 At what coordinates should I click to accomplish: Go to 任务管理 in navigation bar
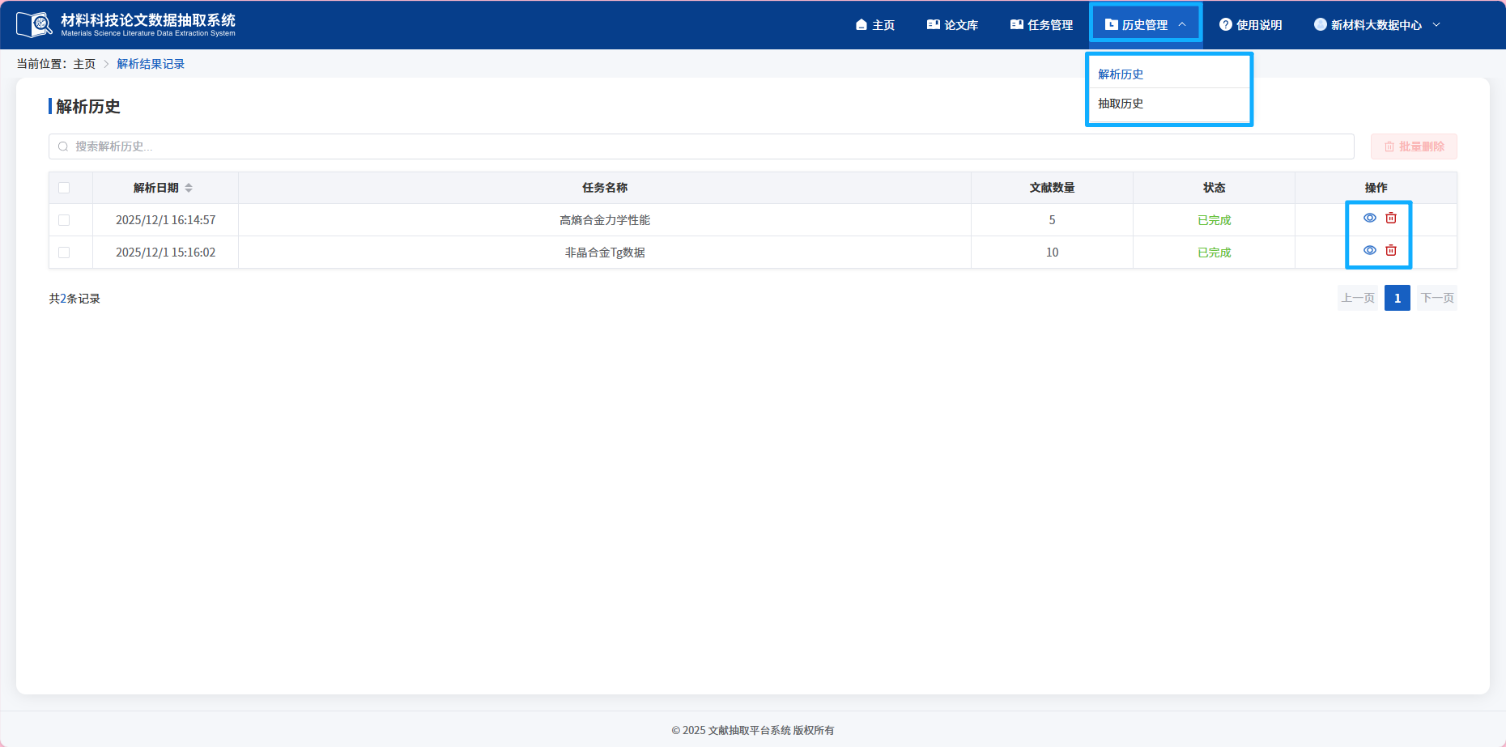click(1041, 25)
